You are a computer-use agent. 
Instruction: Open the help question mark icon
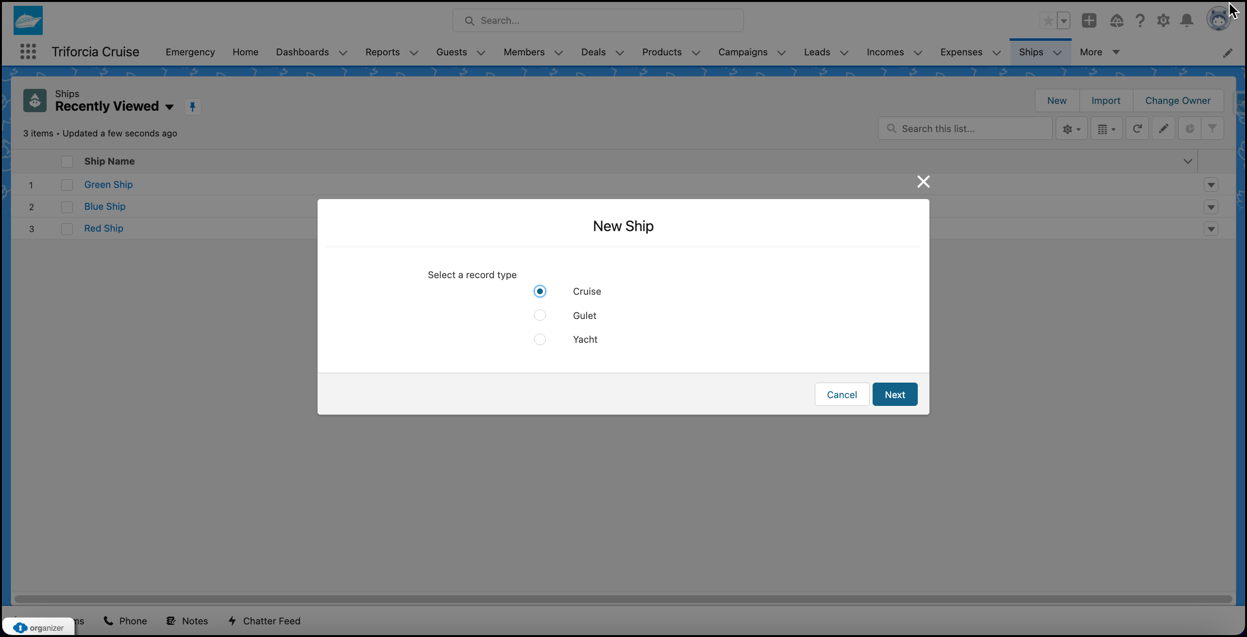(x=1140, y=20)
